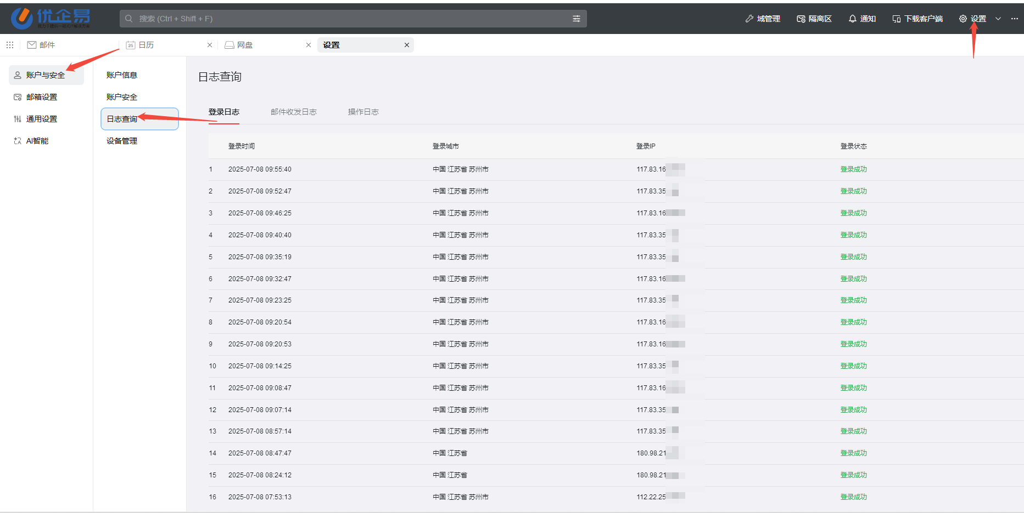Click the app grid icon top-left
Screen dimensions: 1024x513
pos(9,45)
